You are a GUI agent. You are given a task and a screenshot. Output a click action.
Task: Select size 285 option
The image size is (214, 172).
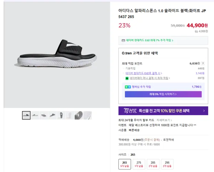[x=153, y=164]
